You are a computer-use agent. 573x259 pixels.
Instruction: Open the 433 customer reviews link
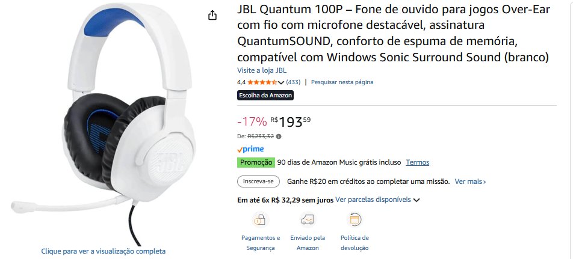tap(293, 82)
